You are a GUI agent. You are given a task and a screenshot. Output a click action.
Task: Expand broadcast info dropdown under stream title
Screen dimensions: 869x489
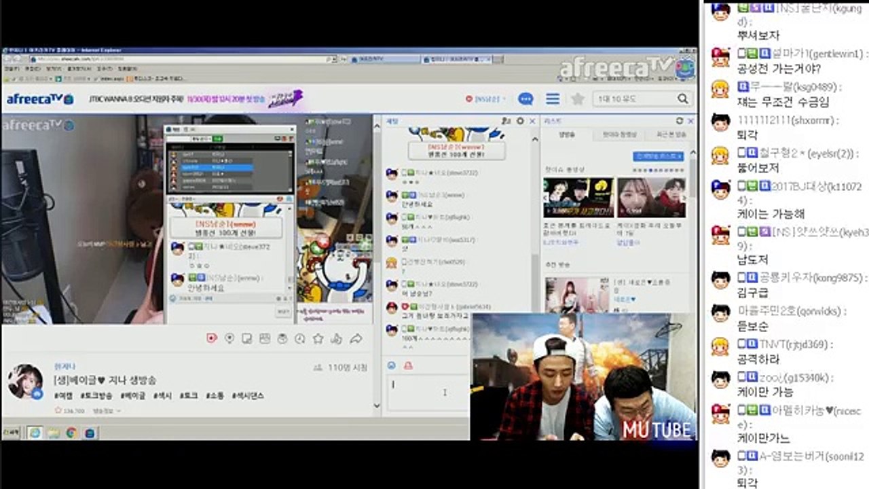105,411
